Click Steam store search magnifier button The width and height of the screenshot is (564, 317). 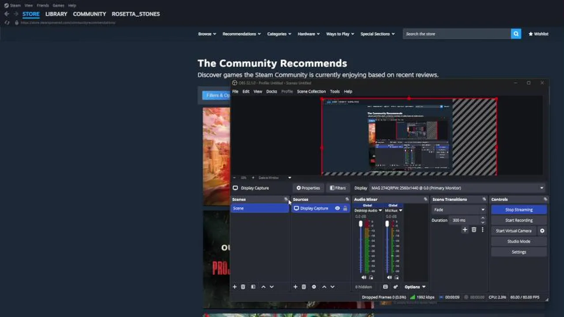(516, 34)
